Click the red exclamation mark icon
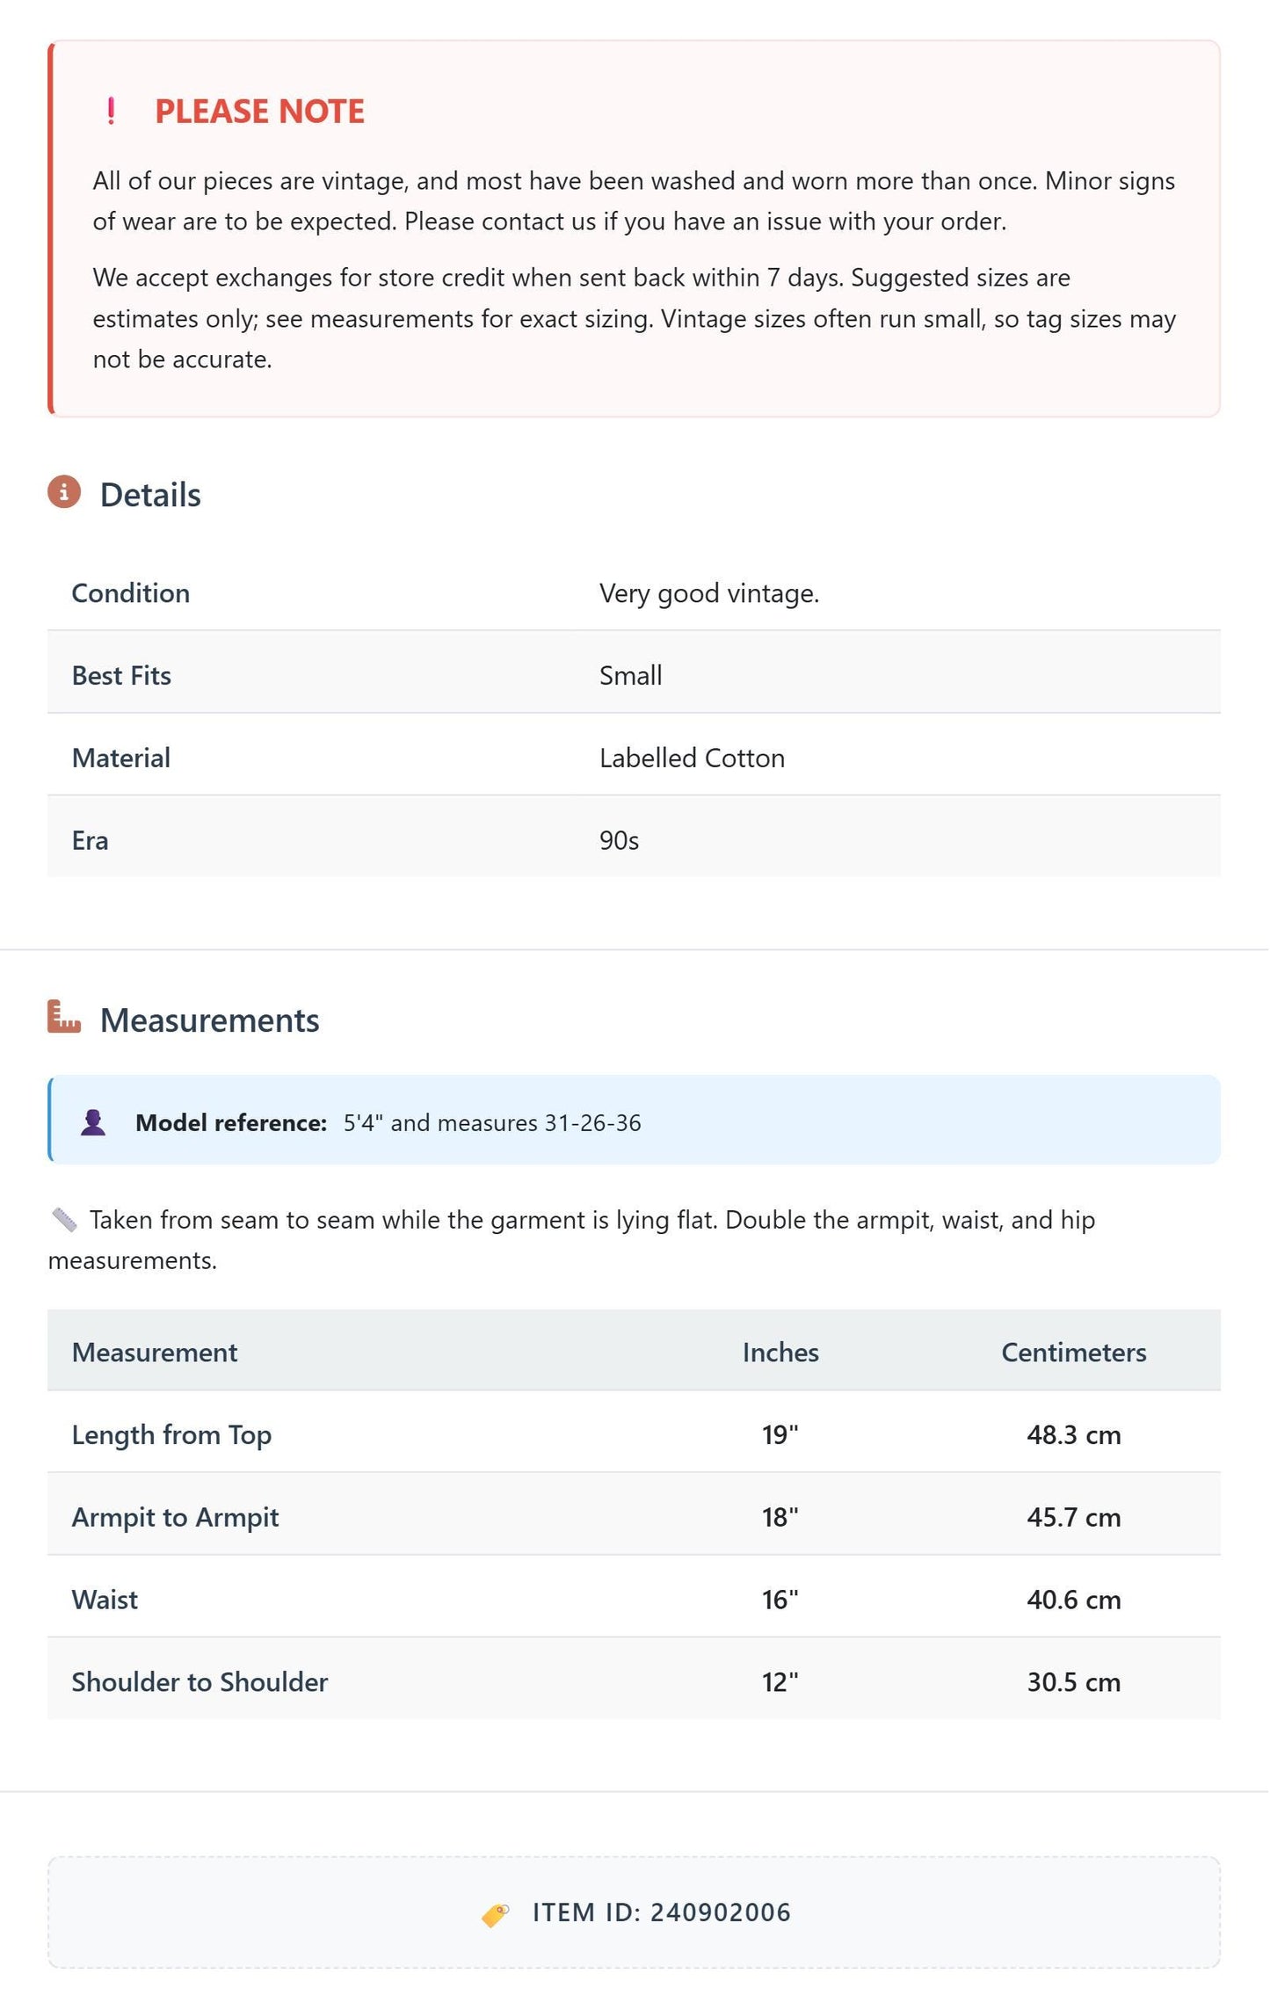The height and width of the screenshot is (2010, 1270). (111, 112)
